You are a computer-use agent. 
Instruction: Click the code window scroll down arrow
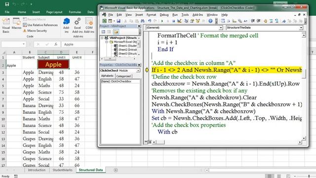pyautogui.click(x=304, y=138)
